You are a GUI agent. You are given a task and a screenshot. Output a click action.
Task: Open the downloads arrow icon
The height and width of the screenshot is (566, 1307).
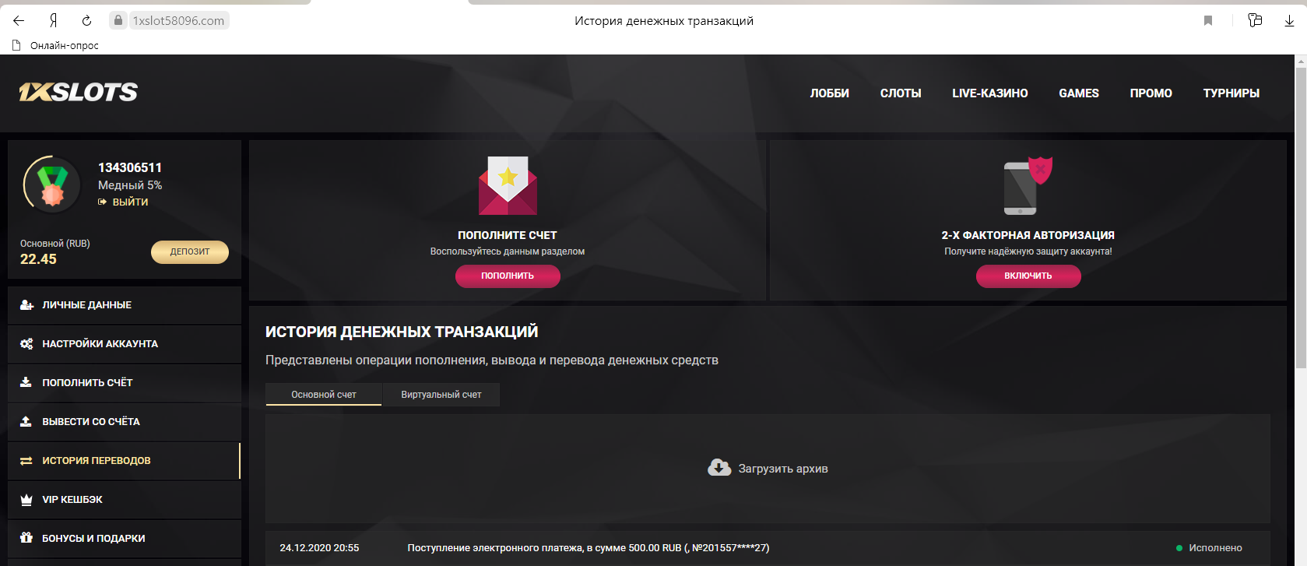tap(1289, 20)
